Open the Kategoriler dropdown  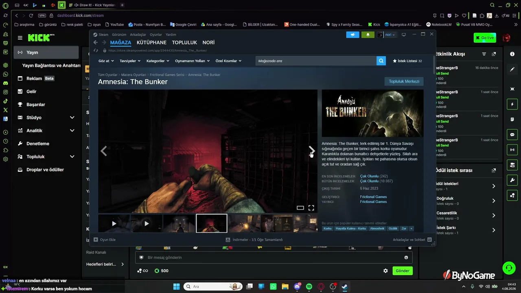click(158, 61)
